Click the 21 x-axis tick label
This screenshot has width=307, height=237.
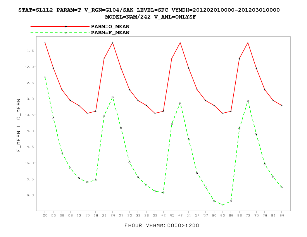coord(104,215)
